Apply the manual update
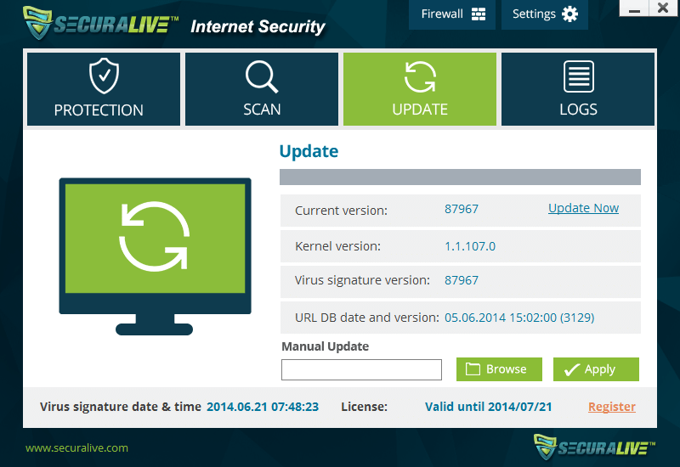This screenshot has height=467, width=680. (596, 369)
